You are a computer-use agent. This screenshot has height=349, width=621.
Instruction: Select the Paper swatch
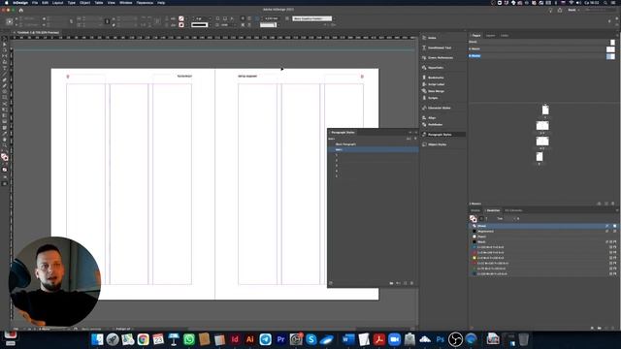tap(543, 237)
